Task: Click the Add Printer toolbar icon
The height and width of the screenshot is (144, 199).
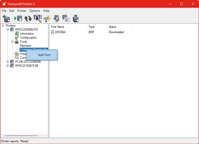Action: click(x=6, y=19)
